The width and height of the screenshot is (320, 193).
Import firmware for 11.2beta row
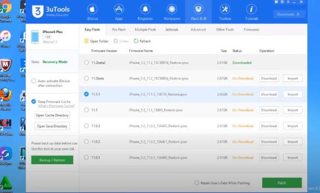click(293, 78)
